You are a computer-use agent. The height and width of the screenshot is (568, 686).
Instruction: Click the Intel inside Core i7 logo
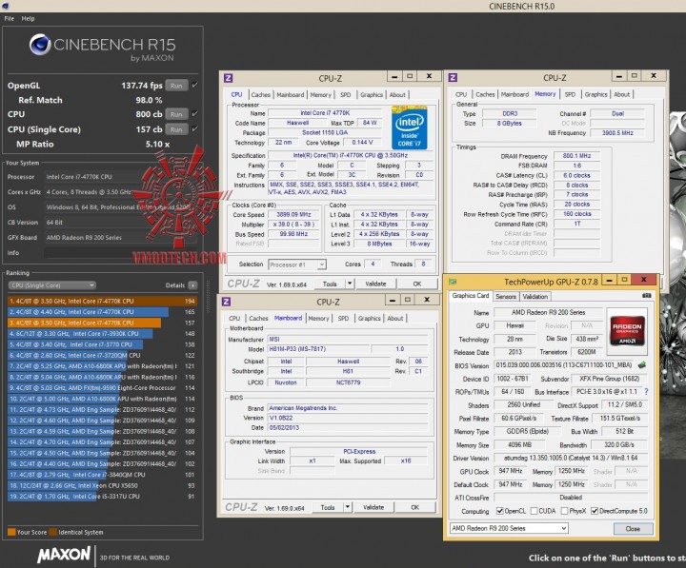409,127
